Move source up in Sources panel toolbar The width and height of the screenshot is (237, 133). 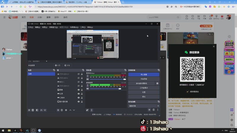70,110
